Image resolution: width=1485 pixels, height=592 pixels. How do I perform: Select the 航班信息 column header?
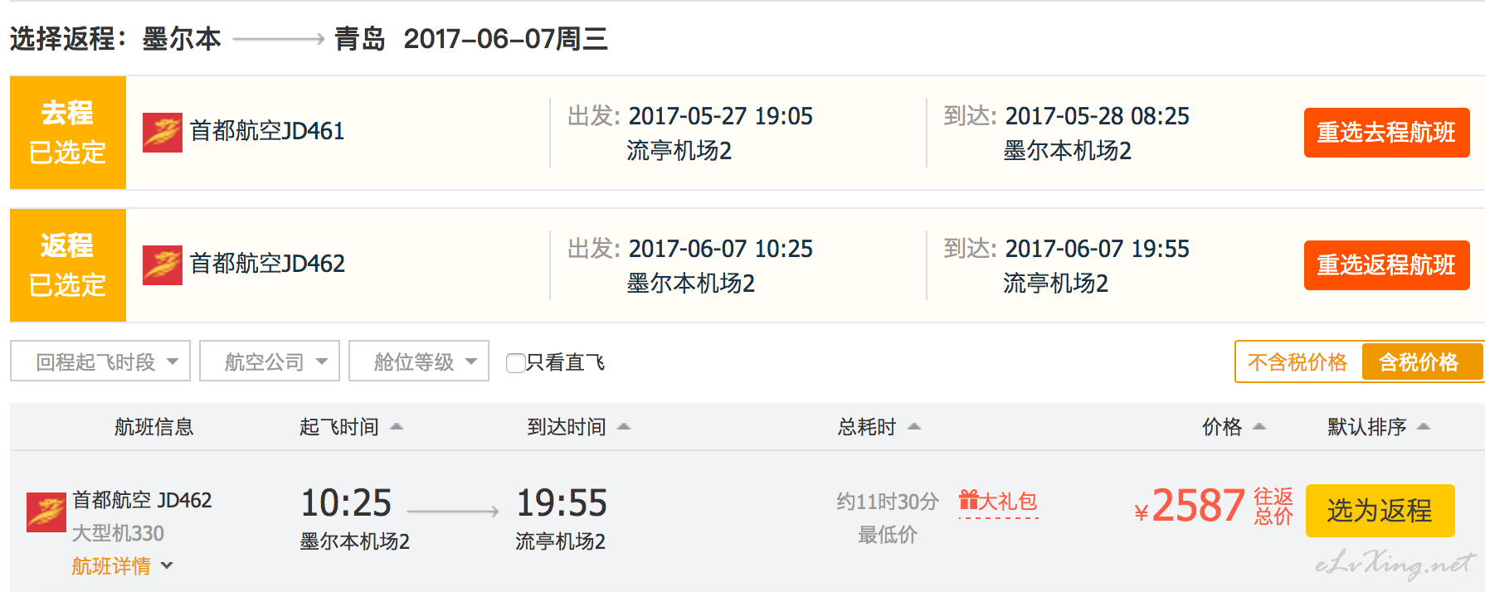click(154, 427)
